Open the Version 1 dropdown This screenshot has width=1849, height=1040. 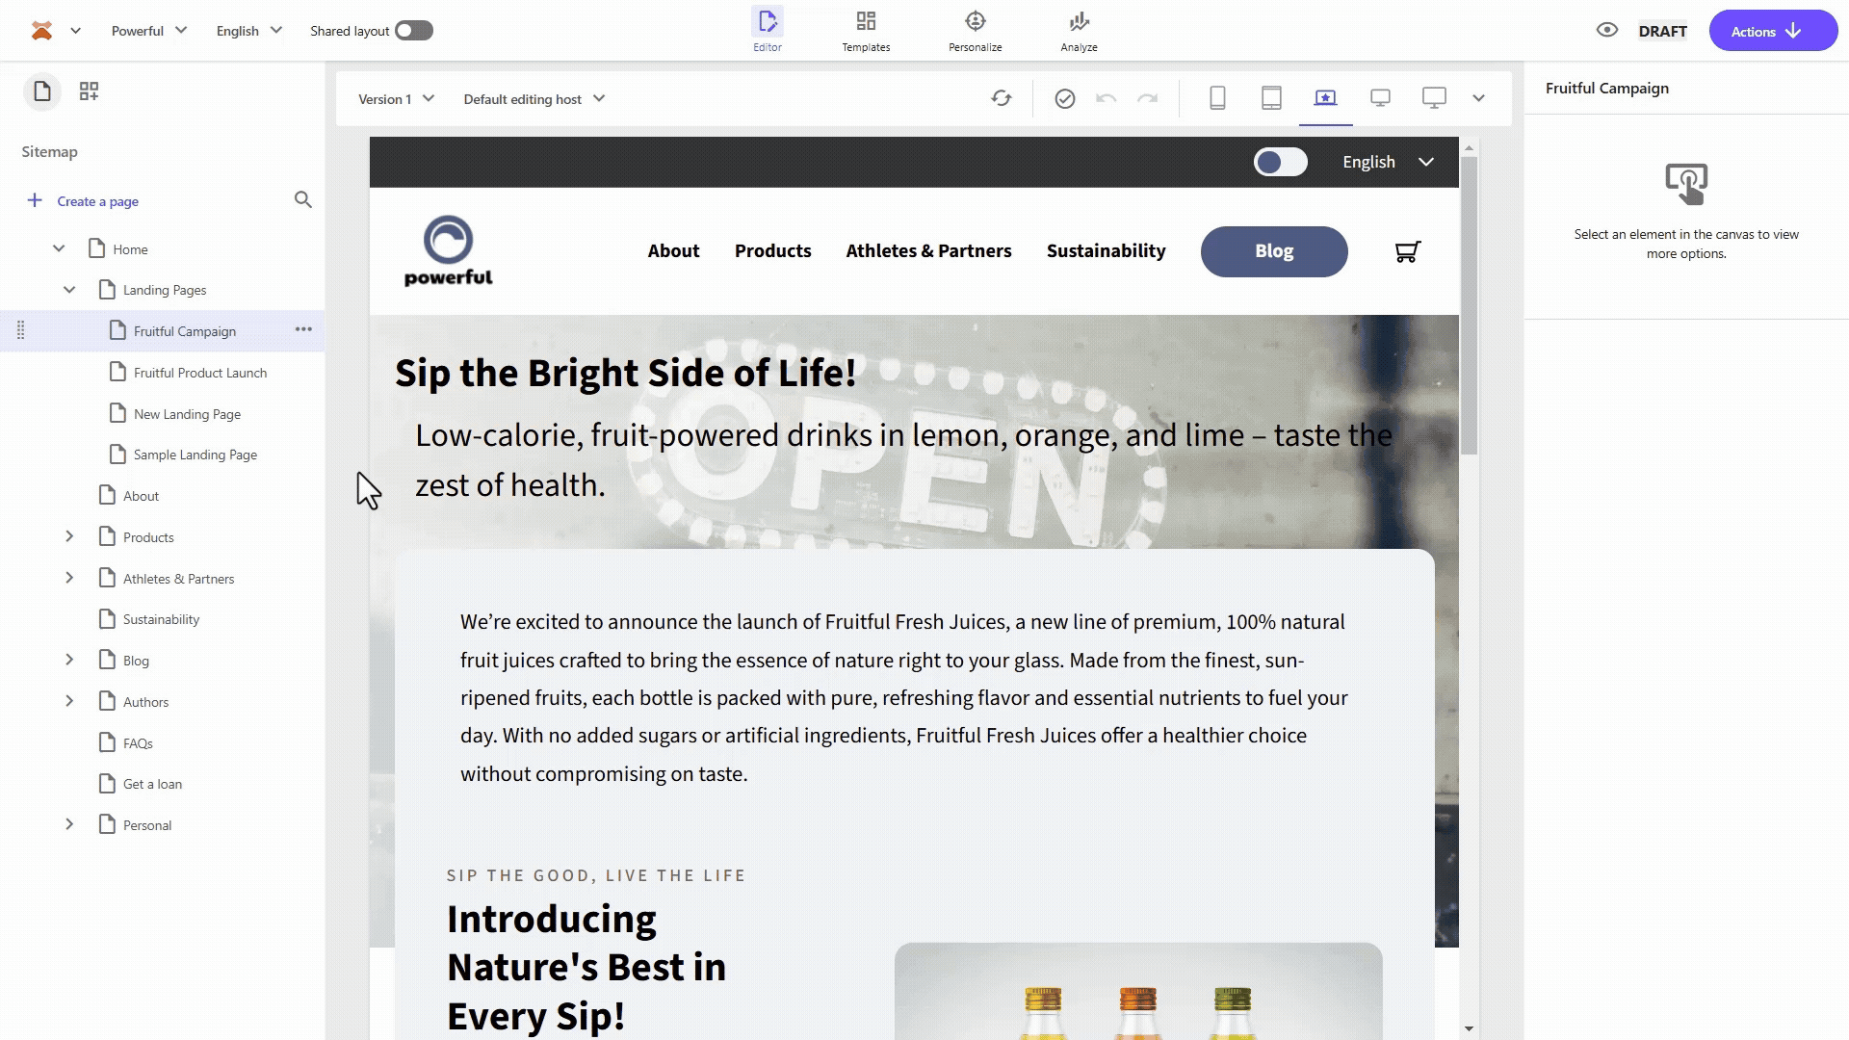[x=397, y=99]
